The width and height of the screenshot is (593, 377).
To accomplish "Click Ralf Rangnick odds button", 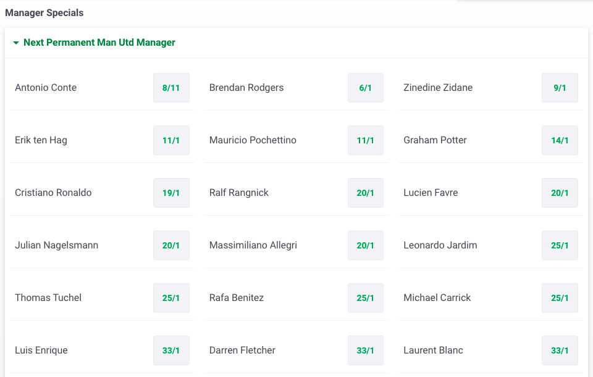I will (x=365, y=193).
